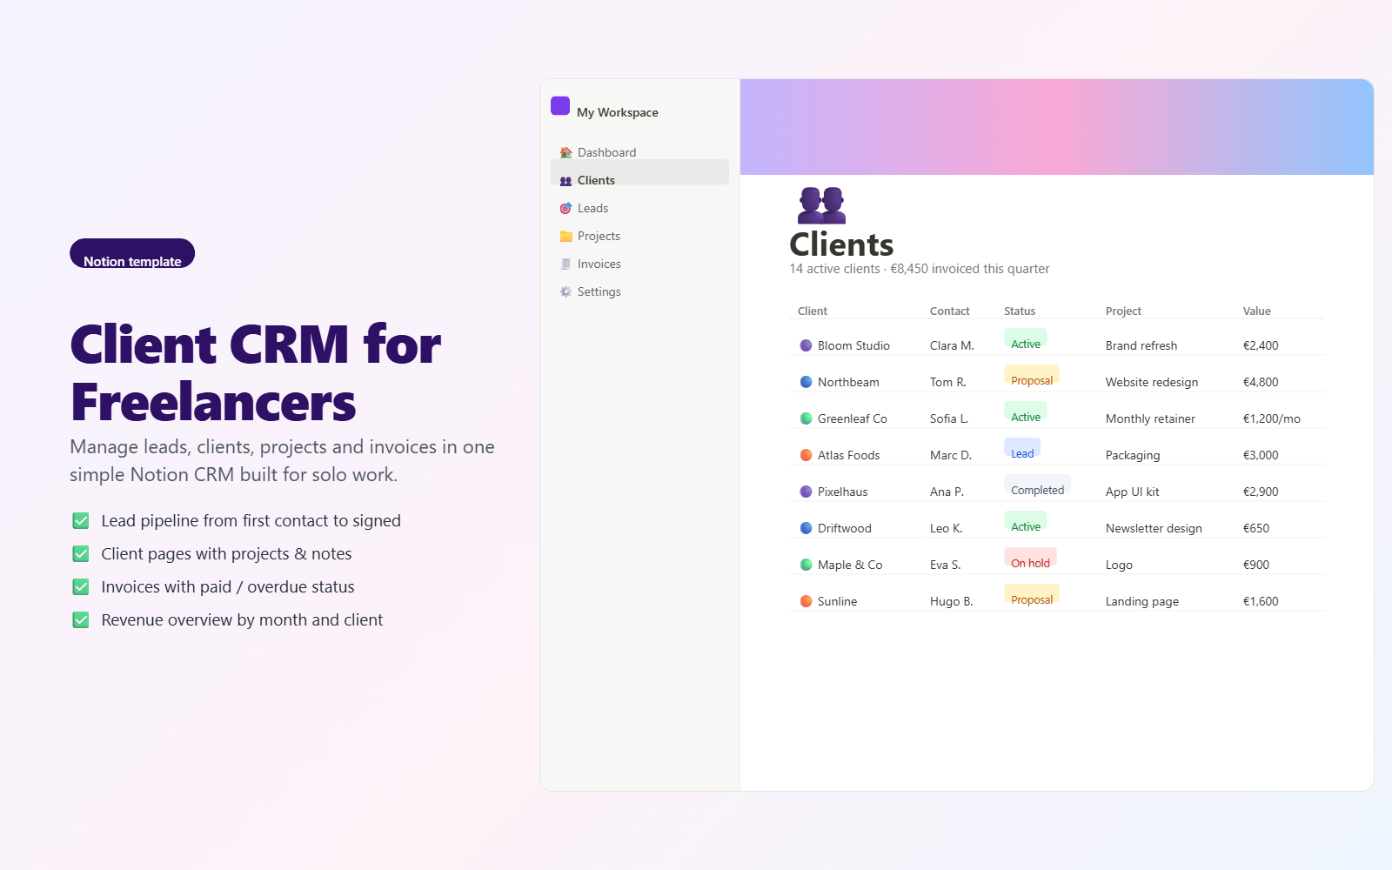Click the Invoices with paid/overdue checkbox
The height and width of the screenshot is (870, 1392).
pos(81,586)
